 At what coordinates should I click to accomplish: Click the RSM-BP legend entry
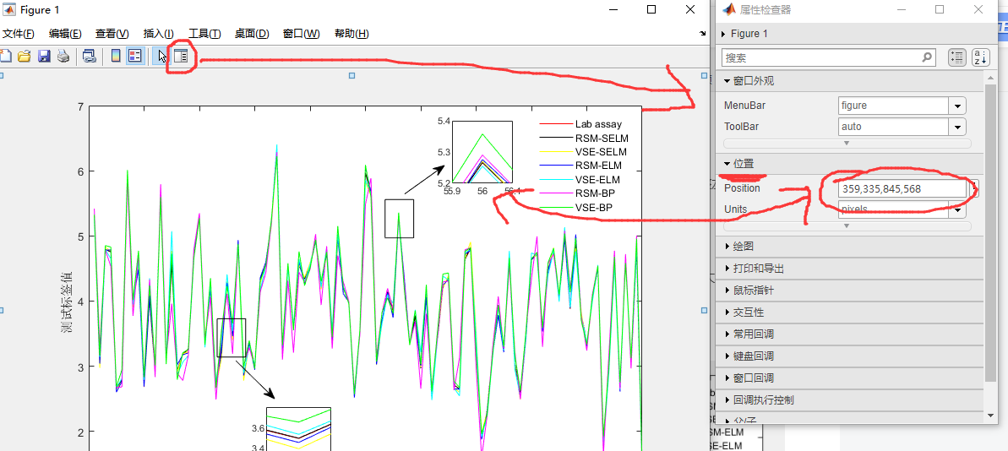[x=577, y=193]
